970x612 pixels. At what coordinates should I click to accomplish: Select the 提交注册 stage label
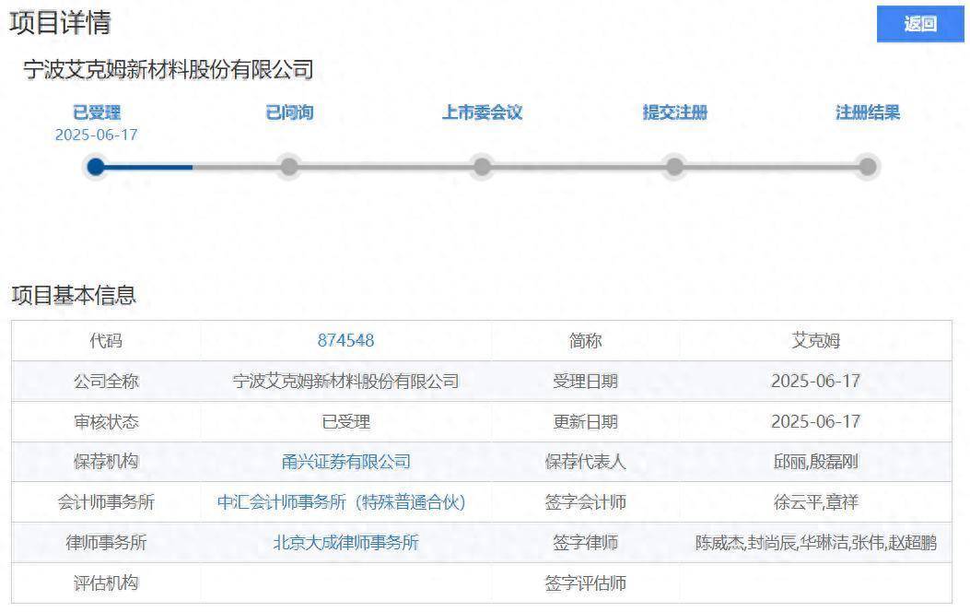point(675,112)
